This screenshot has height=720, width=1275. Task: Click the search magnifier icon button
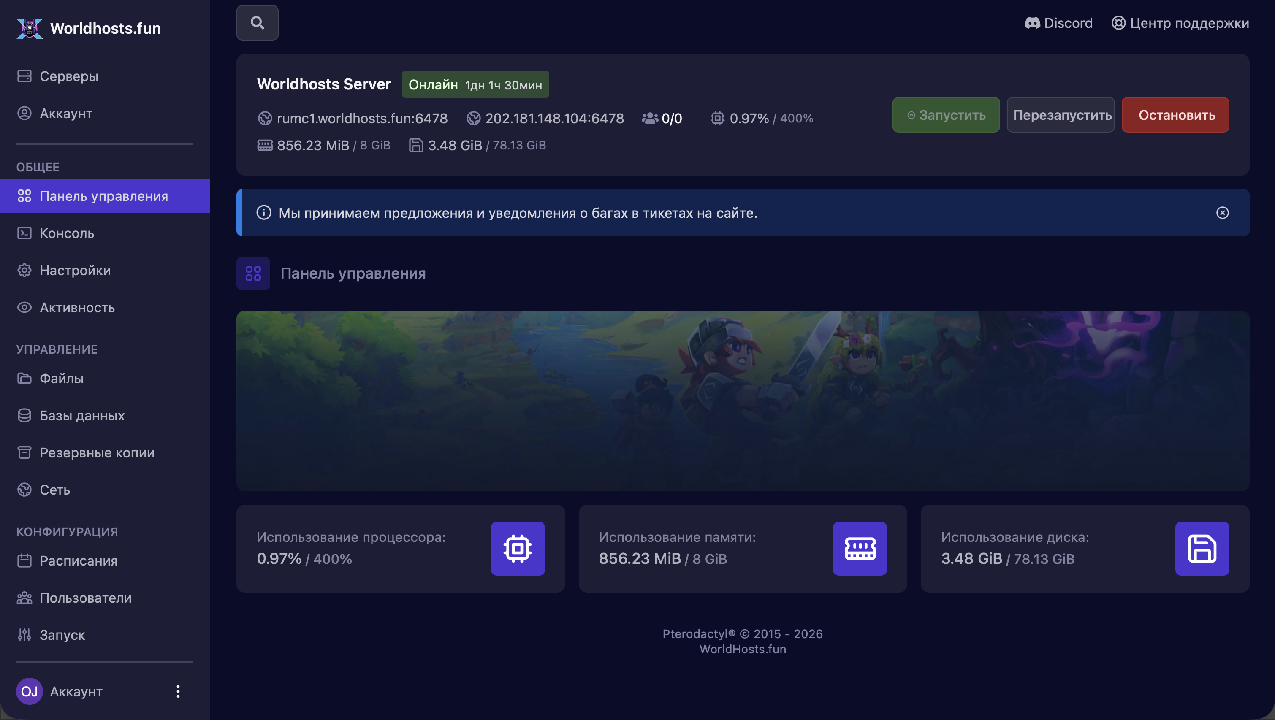257,23
